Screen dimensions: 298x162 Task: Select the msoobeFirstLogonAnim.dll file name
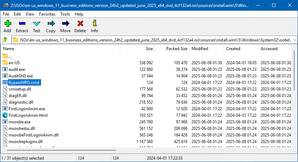(34, 135)
